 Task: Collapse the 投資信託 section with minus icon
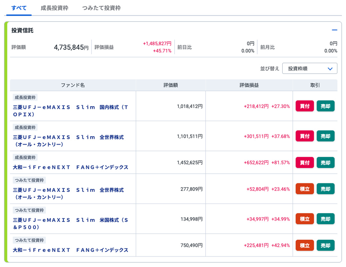point(334,30)
